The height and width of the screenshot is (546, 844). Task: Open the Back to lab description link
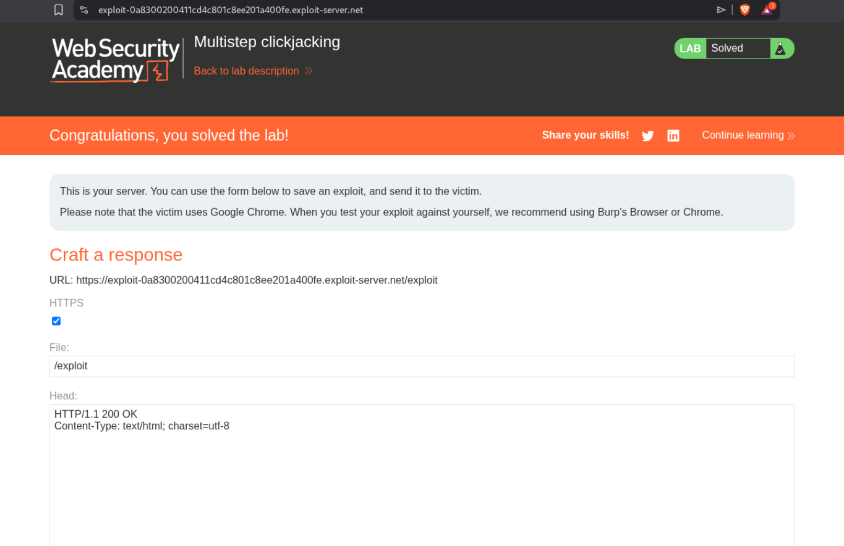click(246, 71)
